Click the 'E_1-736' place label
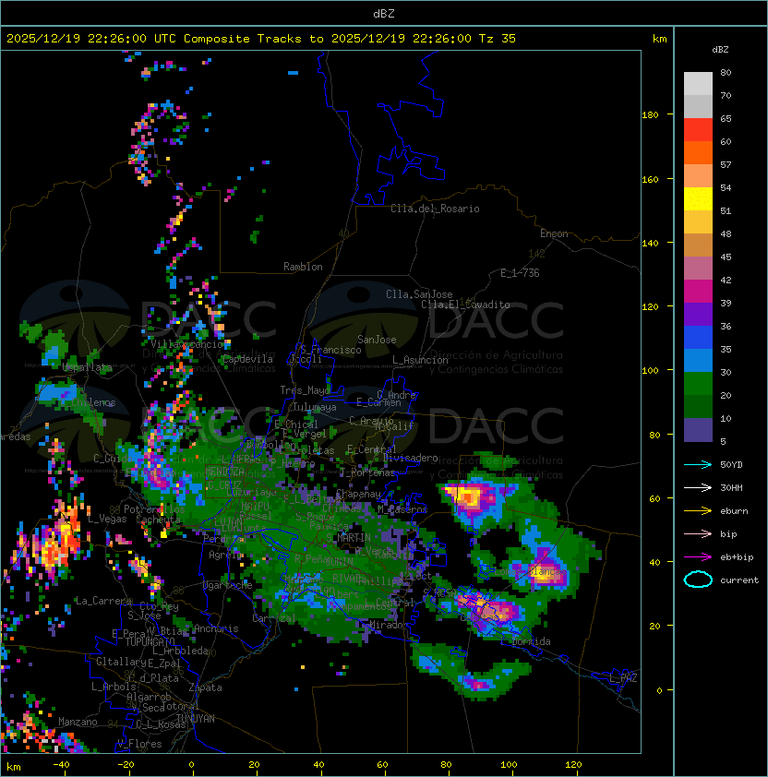The image size is (768, 777). pyautogui.click(x=520, y=273)
